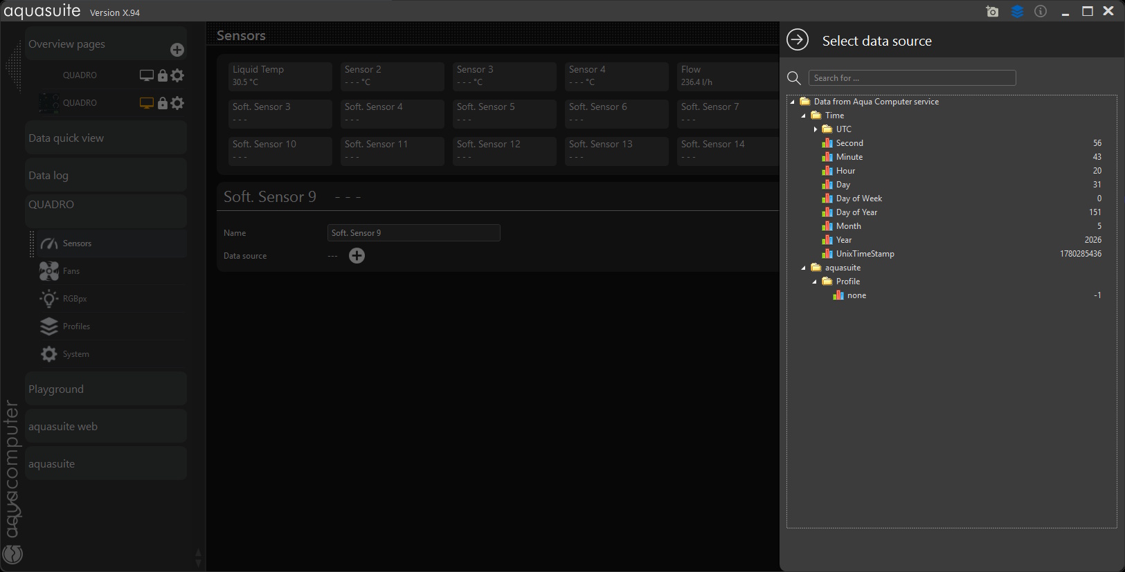Click the Search for input field
Image resolution: width=1125 pixels, height=572 pixels.
point(912,78)
